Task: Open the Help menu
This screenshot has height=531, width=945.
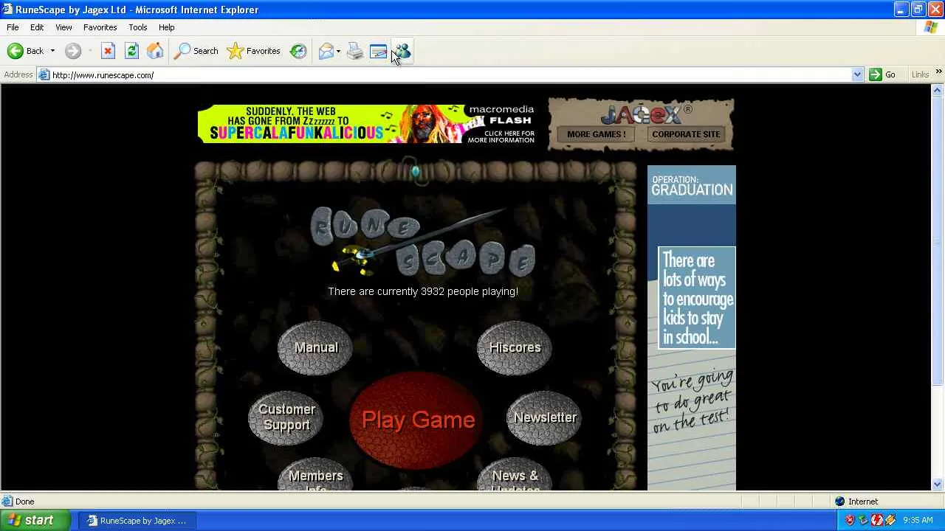Action: tap(167, 27)
